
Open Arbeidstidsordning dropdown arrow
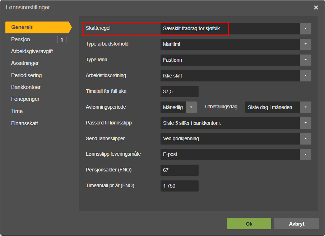coord(305,76)
